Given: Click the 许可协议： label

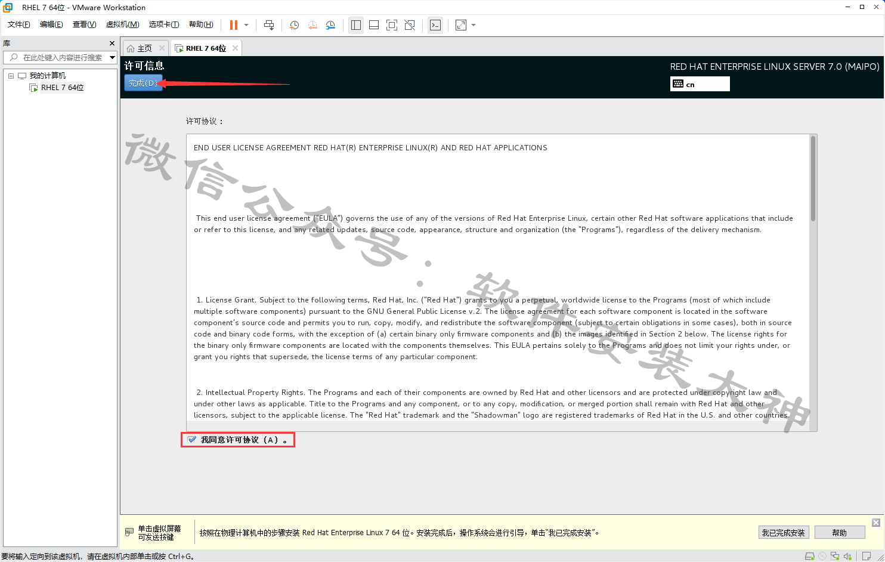Looking at the screenshot, I should pyautogui.click(x=205, y=121).
